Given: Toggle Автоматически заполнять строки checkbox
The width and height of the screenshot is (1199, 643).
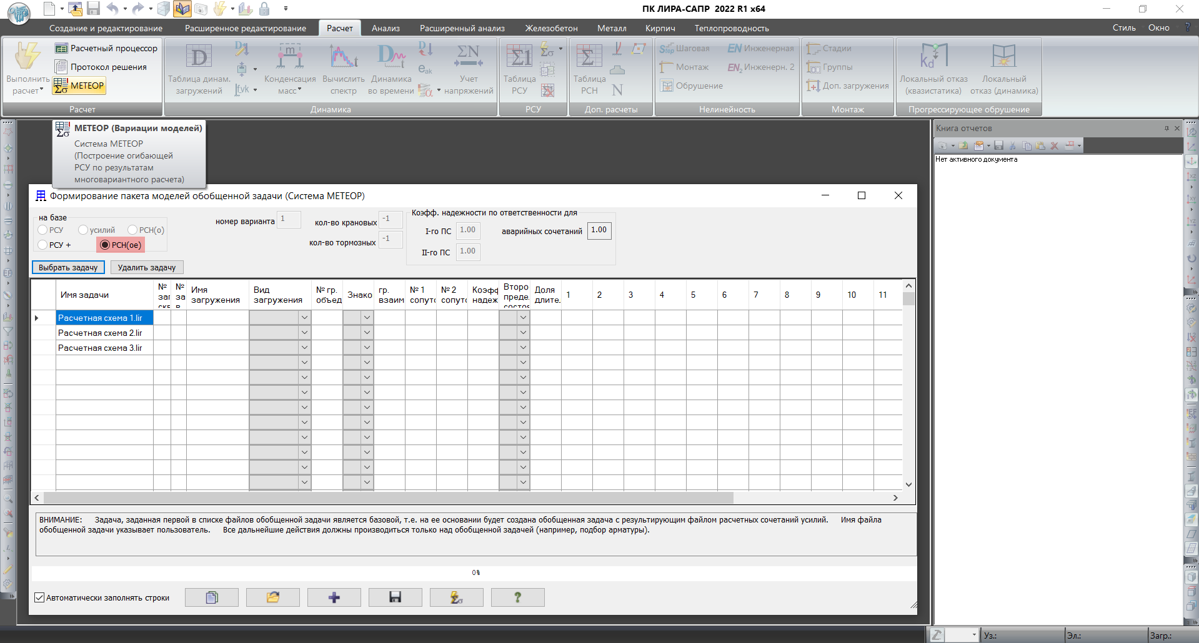Looking at the screenshot, I should [39, 597].
